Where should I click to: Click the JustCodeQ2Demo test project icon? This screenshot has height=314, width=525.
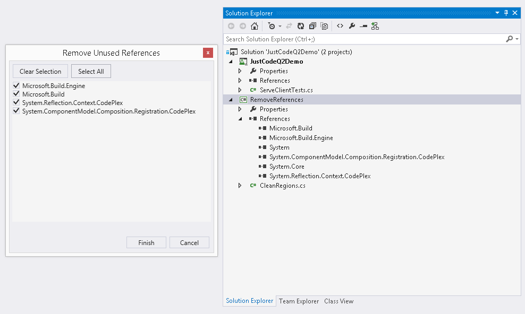(243, 62)
